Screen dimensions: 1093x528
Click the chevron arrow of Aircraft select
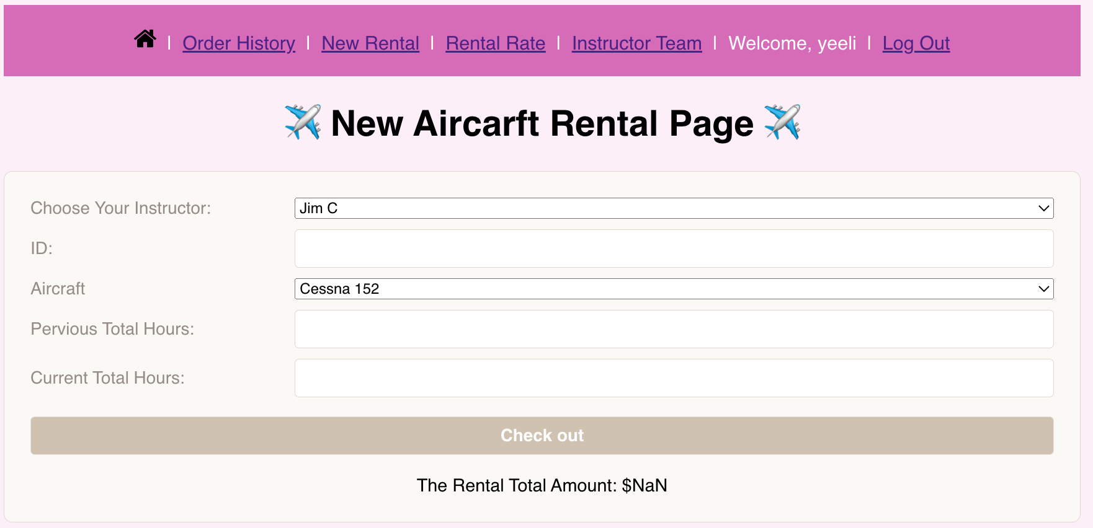[1044, 289]
